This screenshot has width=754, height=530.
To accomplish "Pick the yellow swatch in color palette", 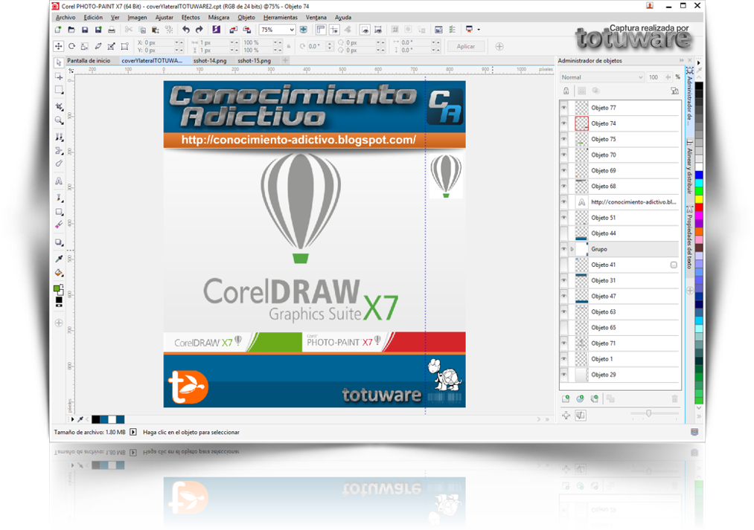I will [x=699, y=199].
